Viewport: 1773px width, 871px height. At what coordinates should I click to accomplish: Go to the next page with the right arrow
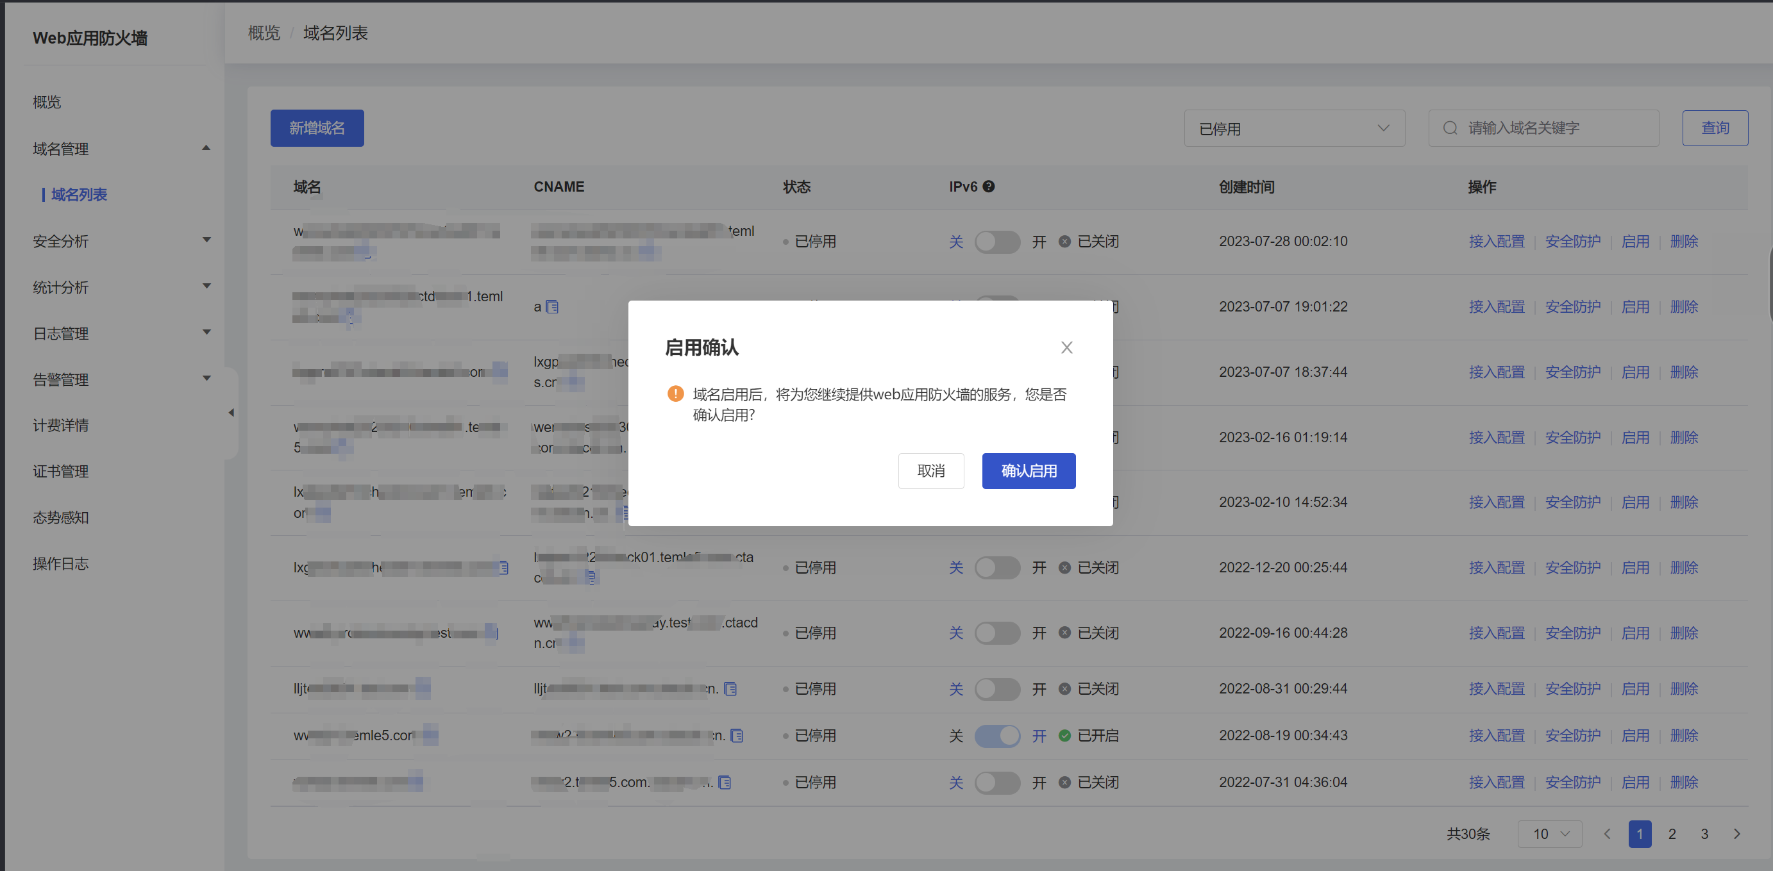[1736, 834]
